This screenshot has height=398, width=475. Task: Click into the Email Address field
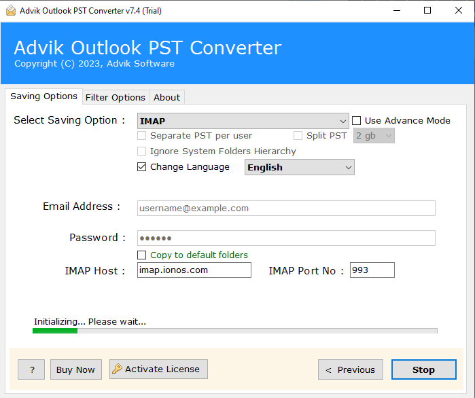tap(286, 209)
